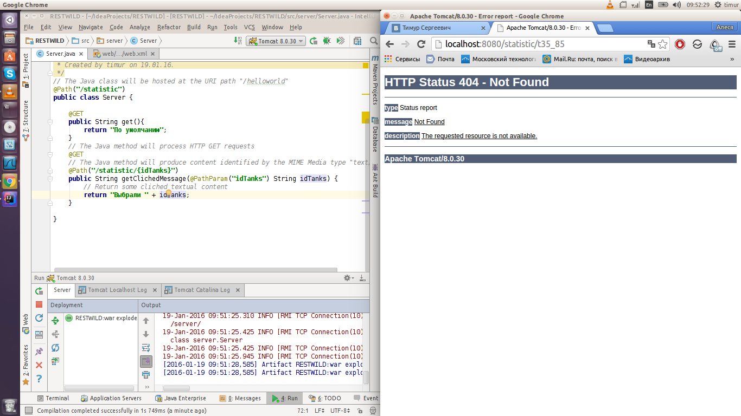Reload the Tomcat error page
This screenshot has height=416, width=741.
[421, 44]
